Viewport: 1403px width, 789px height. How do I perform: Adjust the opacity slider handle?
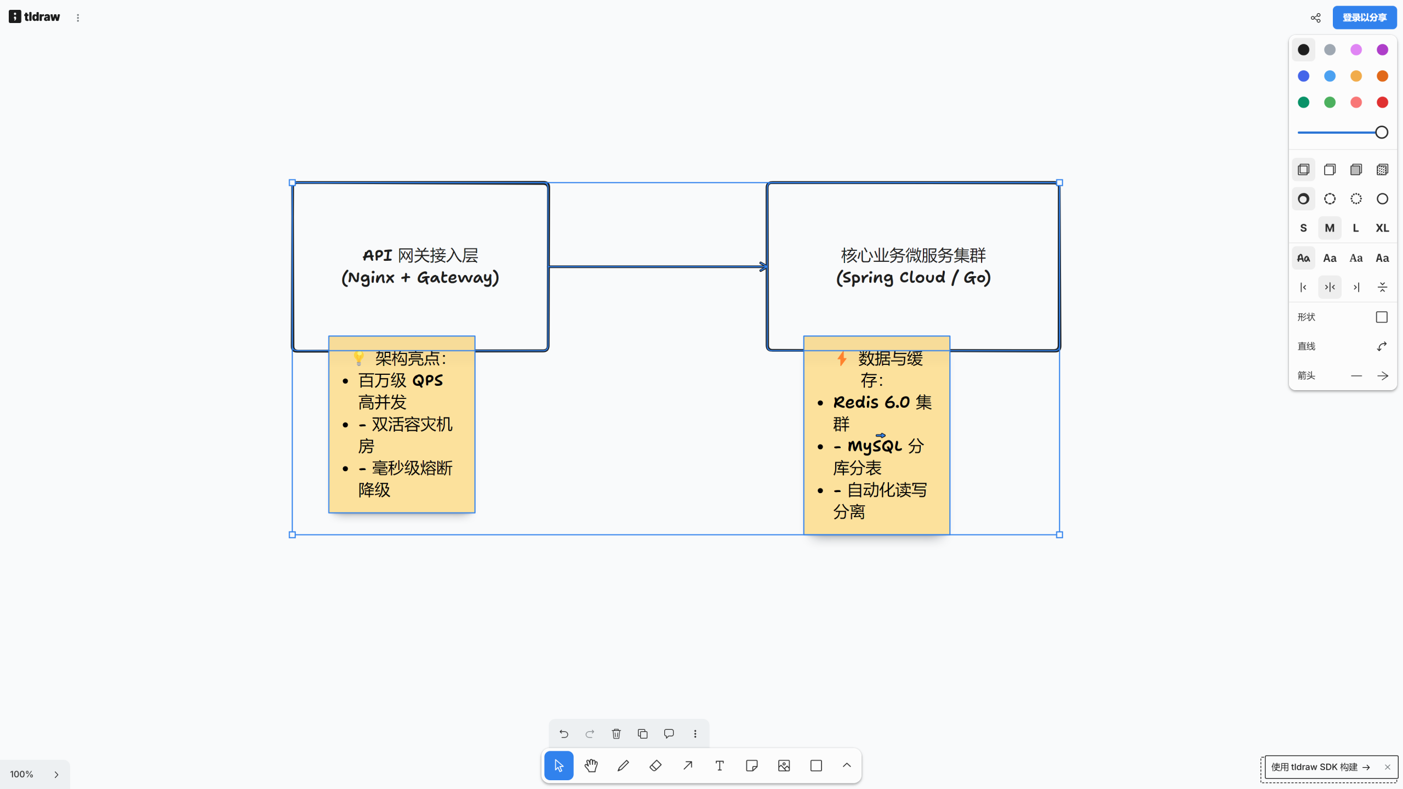click(x=1382, y=133)
